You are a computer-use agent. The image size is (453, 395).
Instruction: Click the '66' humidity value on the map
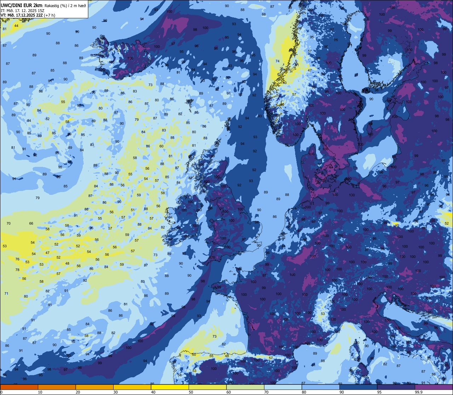pos(31,224)
